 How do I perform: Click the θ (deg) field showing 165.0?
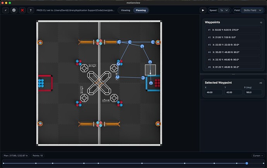pos(253,93)
